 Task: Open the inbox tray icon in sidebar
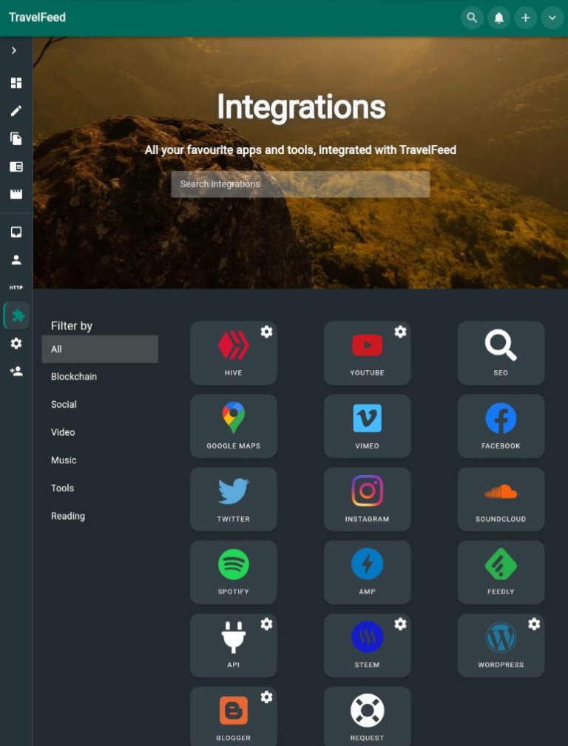(16, 232)
